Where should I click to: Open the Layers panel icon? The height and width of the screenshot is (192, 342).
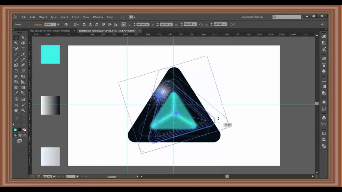(324, 118)
